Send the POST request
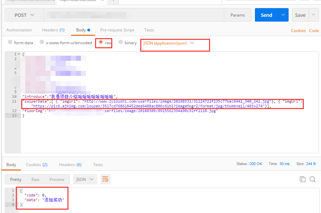The height and width of the screenshot is (213, 321). [266, 15]
